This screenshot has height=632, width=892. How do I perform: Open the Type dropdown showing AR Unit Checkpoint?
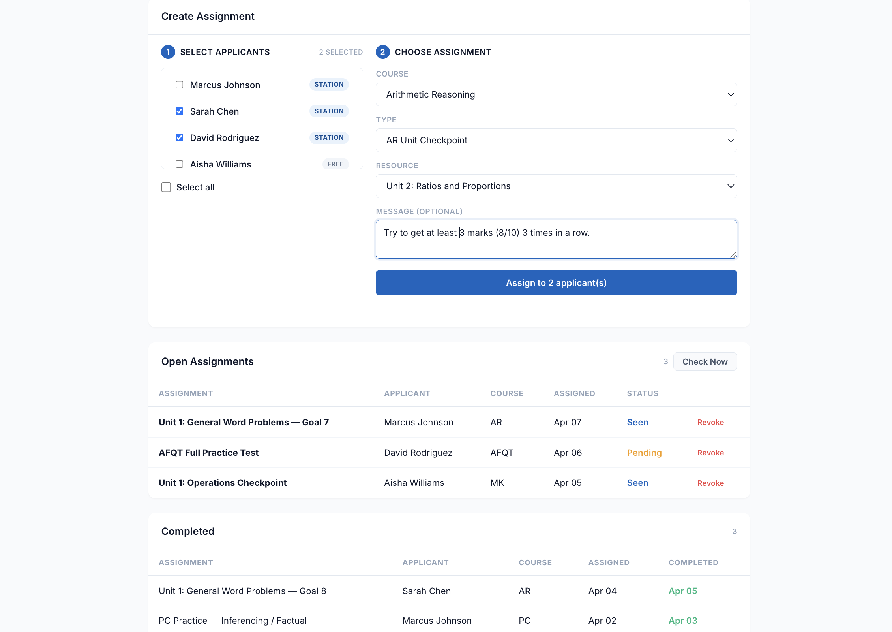[x=556, y=140]
